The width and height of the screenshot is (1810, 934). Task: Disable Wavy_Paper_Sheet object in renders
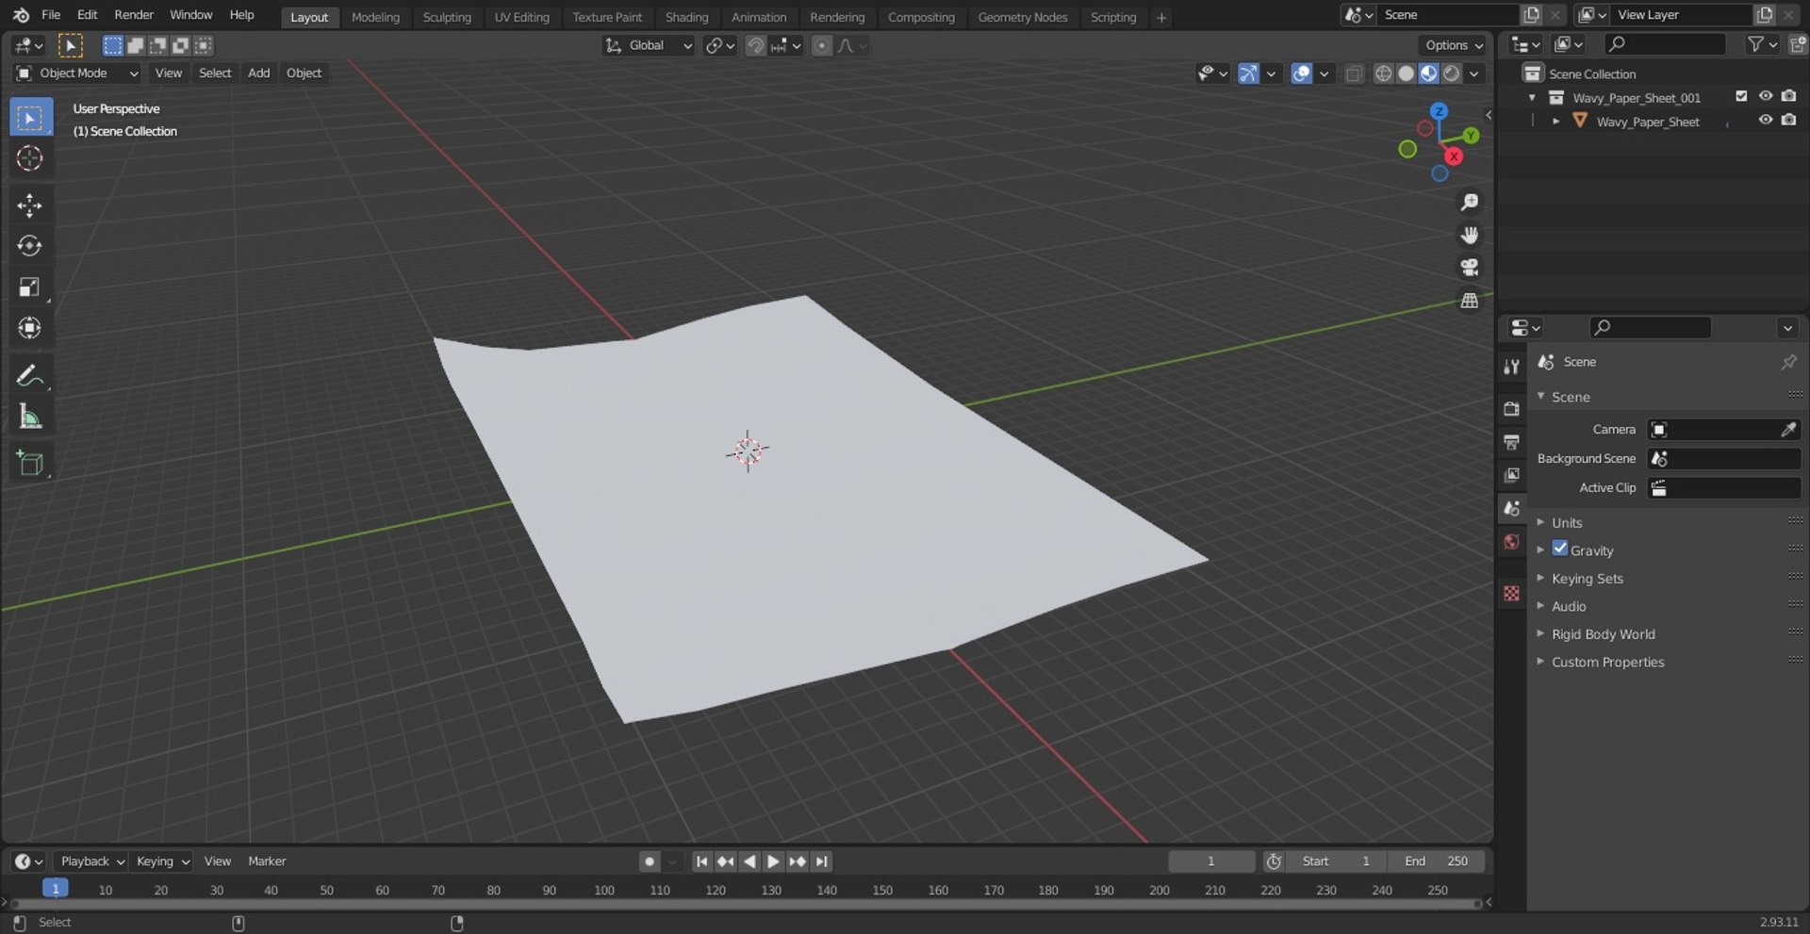[1788, 121]
